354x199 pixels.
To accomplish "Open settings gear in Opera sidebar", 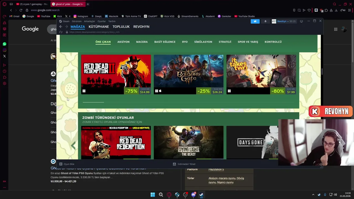I will pos(4,83).
